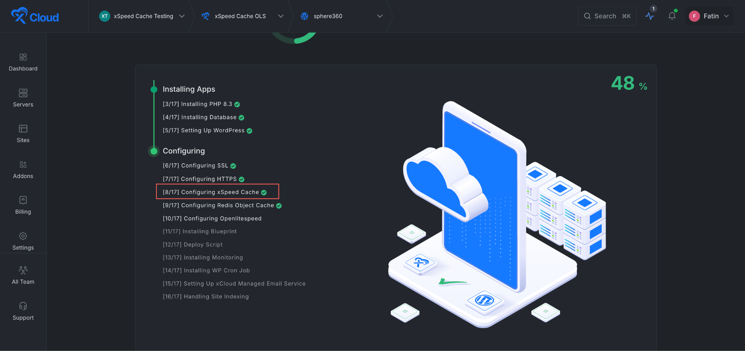The height and width of the screenshot is (351, 745).
Task: Click the green check next to Configuring xSpeed Cache
Action: pos(264,192)
